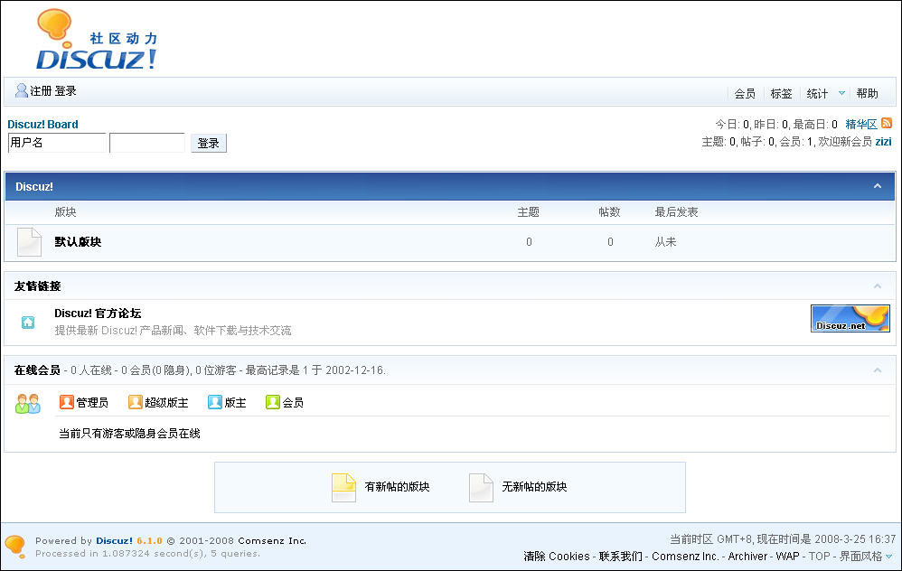The width and height of the screenshot is (902, 571).
Task: Click into the 用户名 input field
Action: coord(57,143)
